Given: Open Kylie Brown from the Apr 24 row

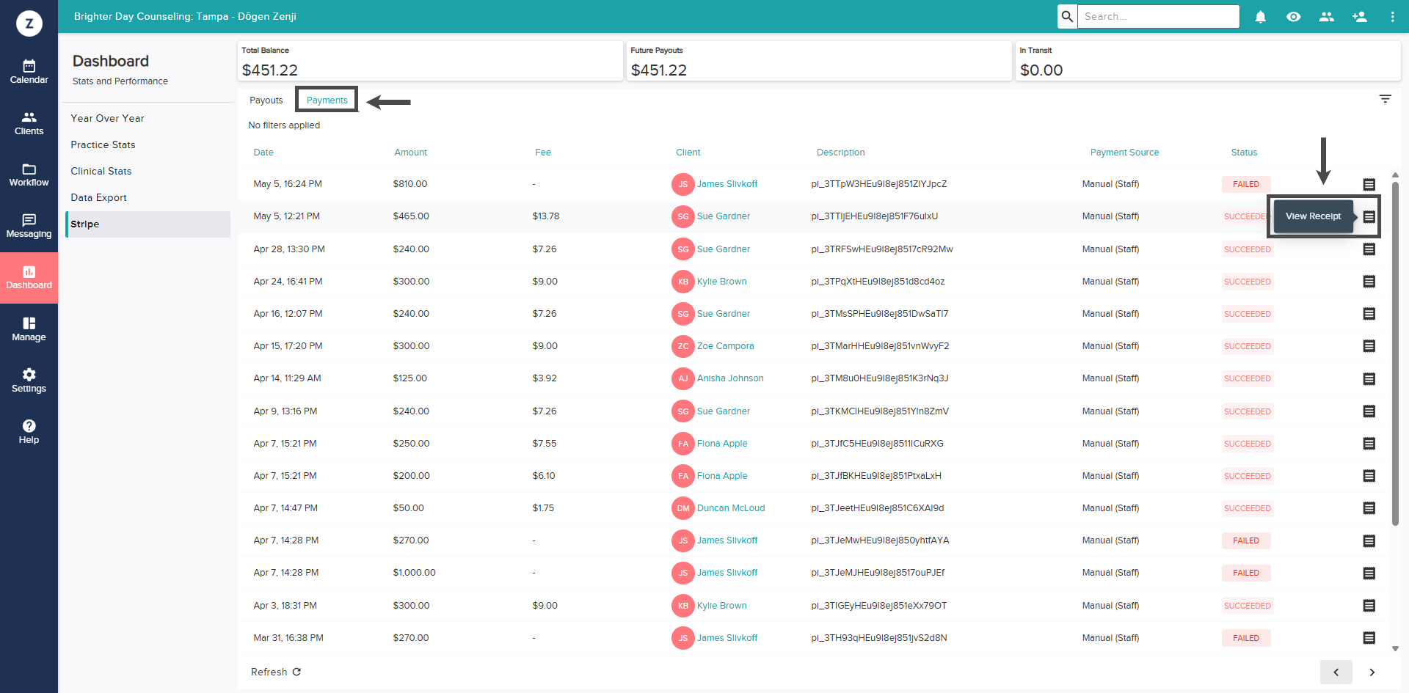Looking at the screenshot, I should coord(722,282).
